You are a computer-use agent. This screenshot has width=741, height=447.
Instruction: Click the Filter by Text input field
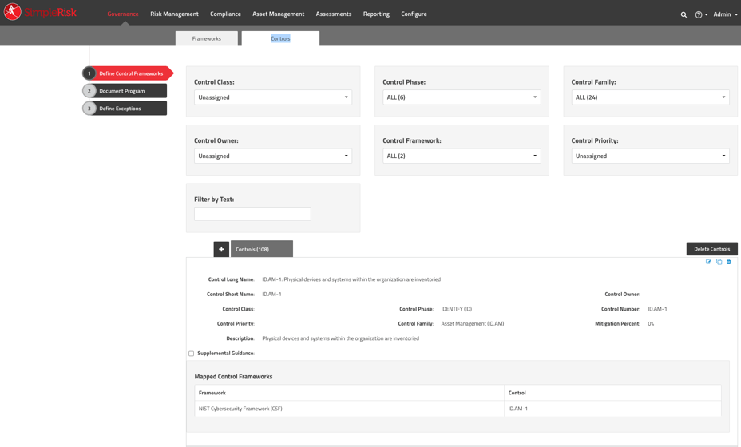coord(252,214)
